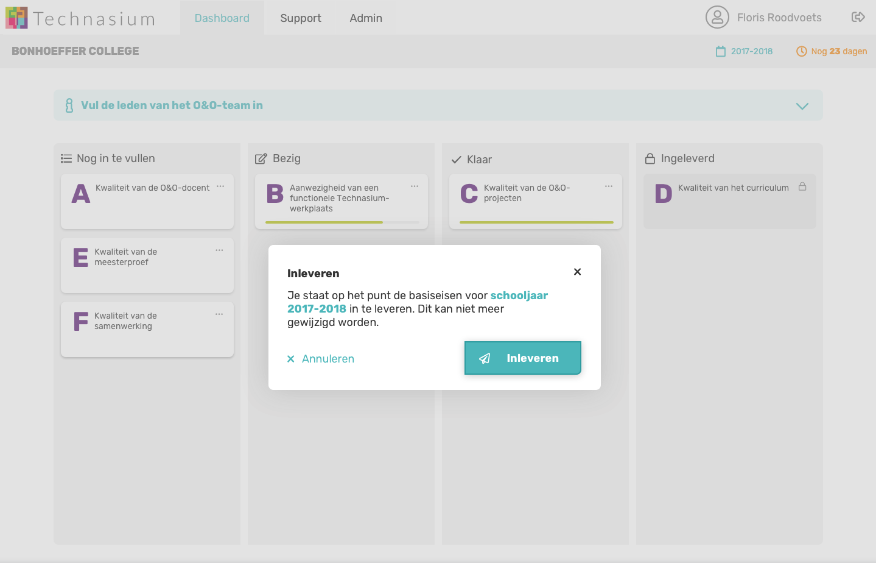Image resolution: width=876 pixels, height=563 pixels.
Task: Click the calendar icon for 2017-2018
Action: pyautogui.click(x=721, y=52)
